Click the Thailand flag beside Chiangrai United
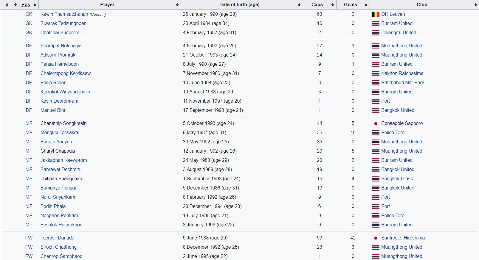 376,33
